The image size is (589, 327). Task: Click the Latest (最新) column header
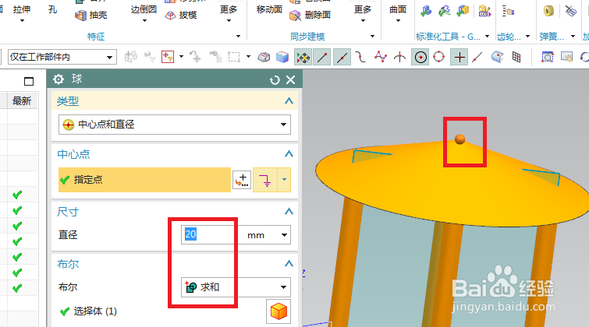[x=22, y=101]
